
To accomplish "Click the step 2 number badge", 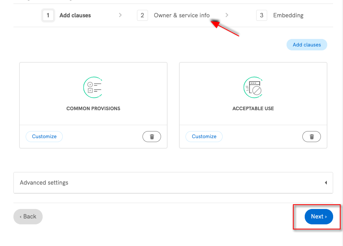I will tap(142, 15).
